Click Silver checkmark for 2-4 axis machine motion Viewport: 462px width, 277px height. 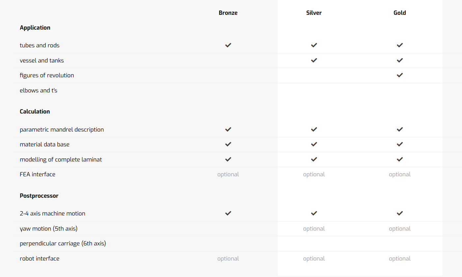tap(314, 213)
